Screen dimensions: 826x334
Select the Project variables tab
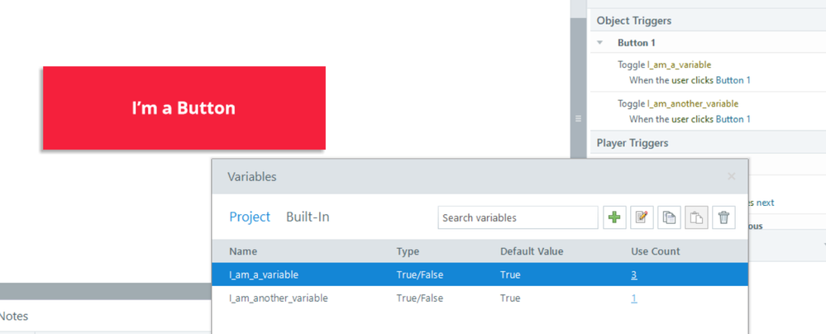click(250, 217)
